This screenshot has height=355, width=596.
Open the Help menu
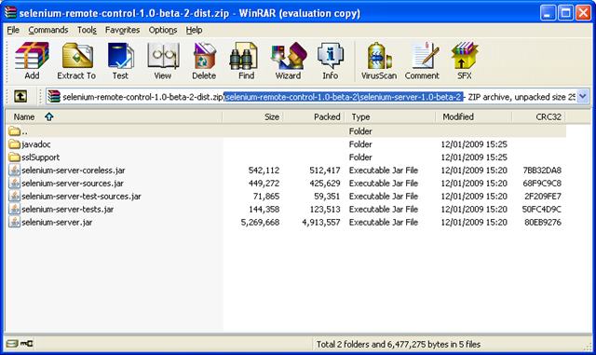coord(194,30)
